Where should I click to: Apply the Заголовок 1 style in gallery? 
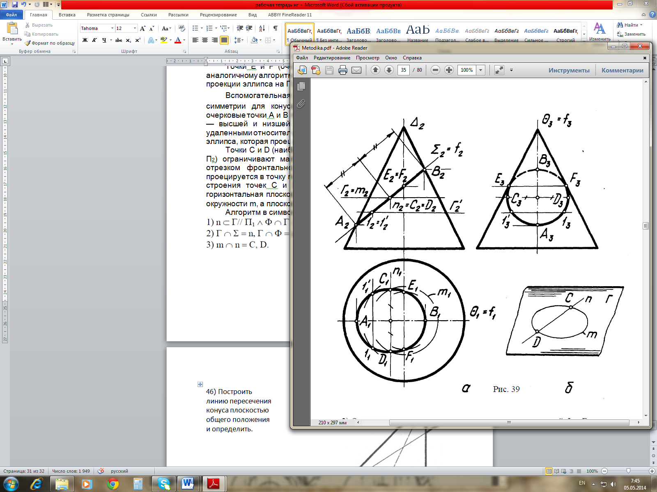tap(358, 34)
